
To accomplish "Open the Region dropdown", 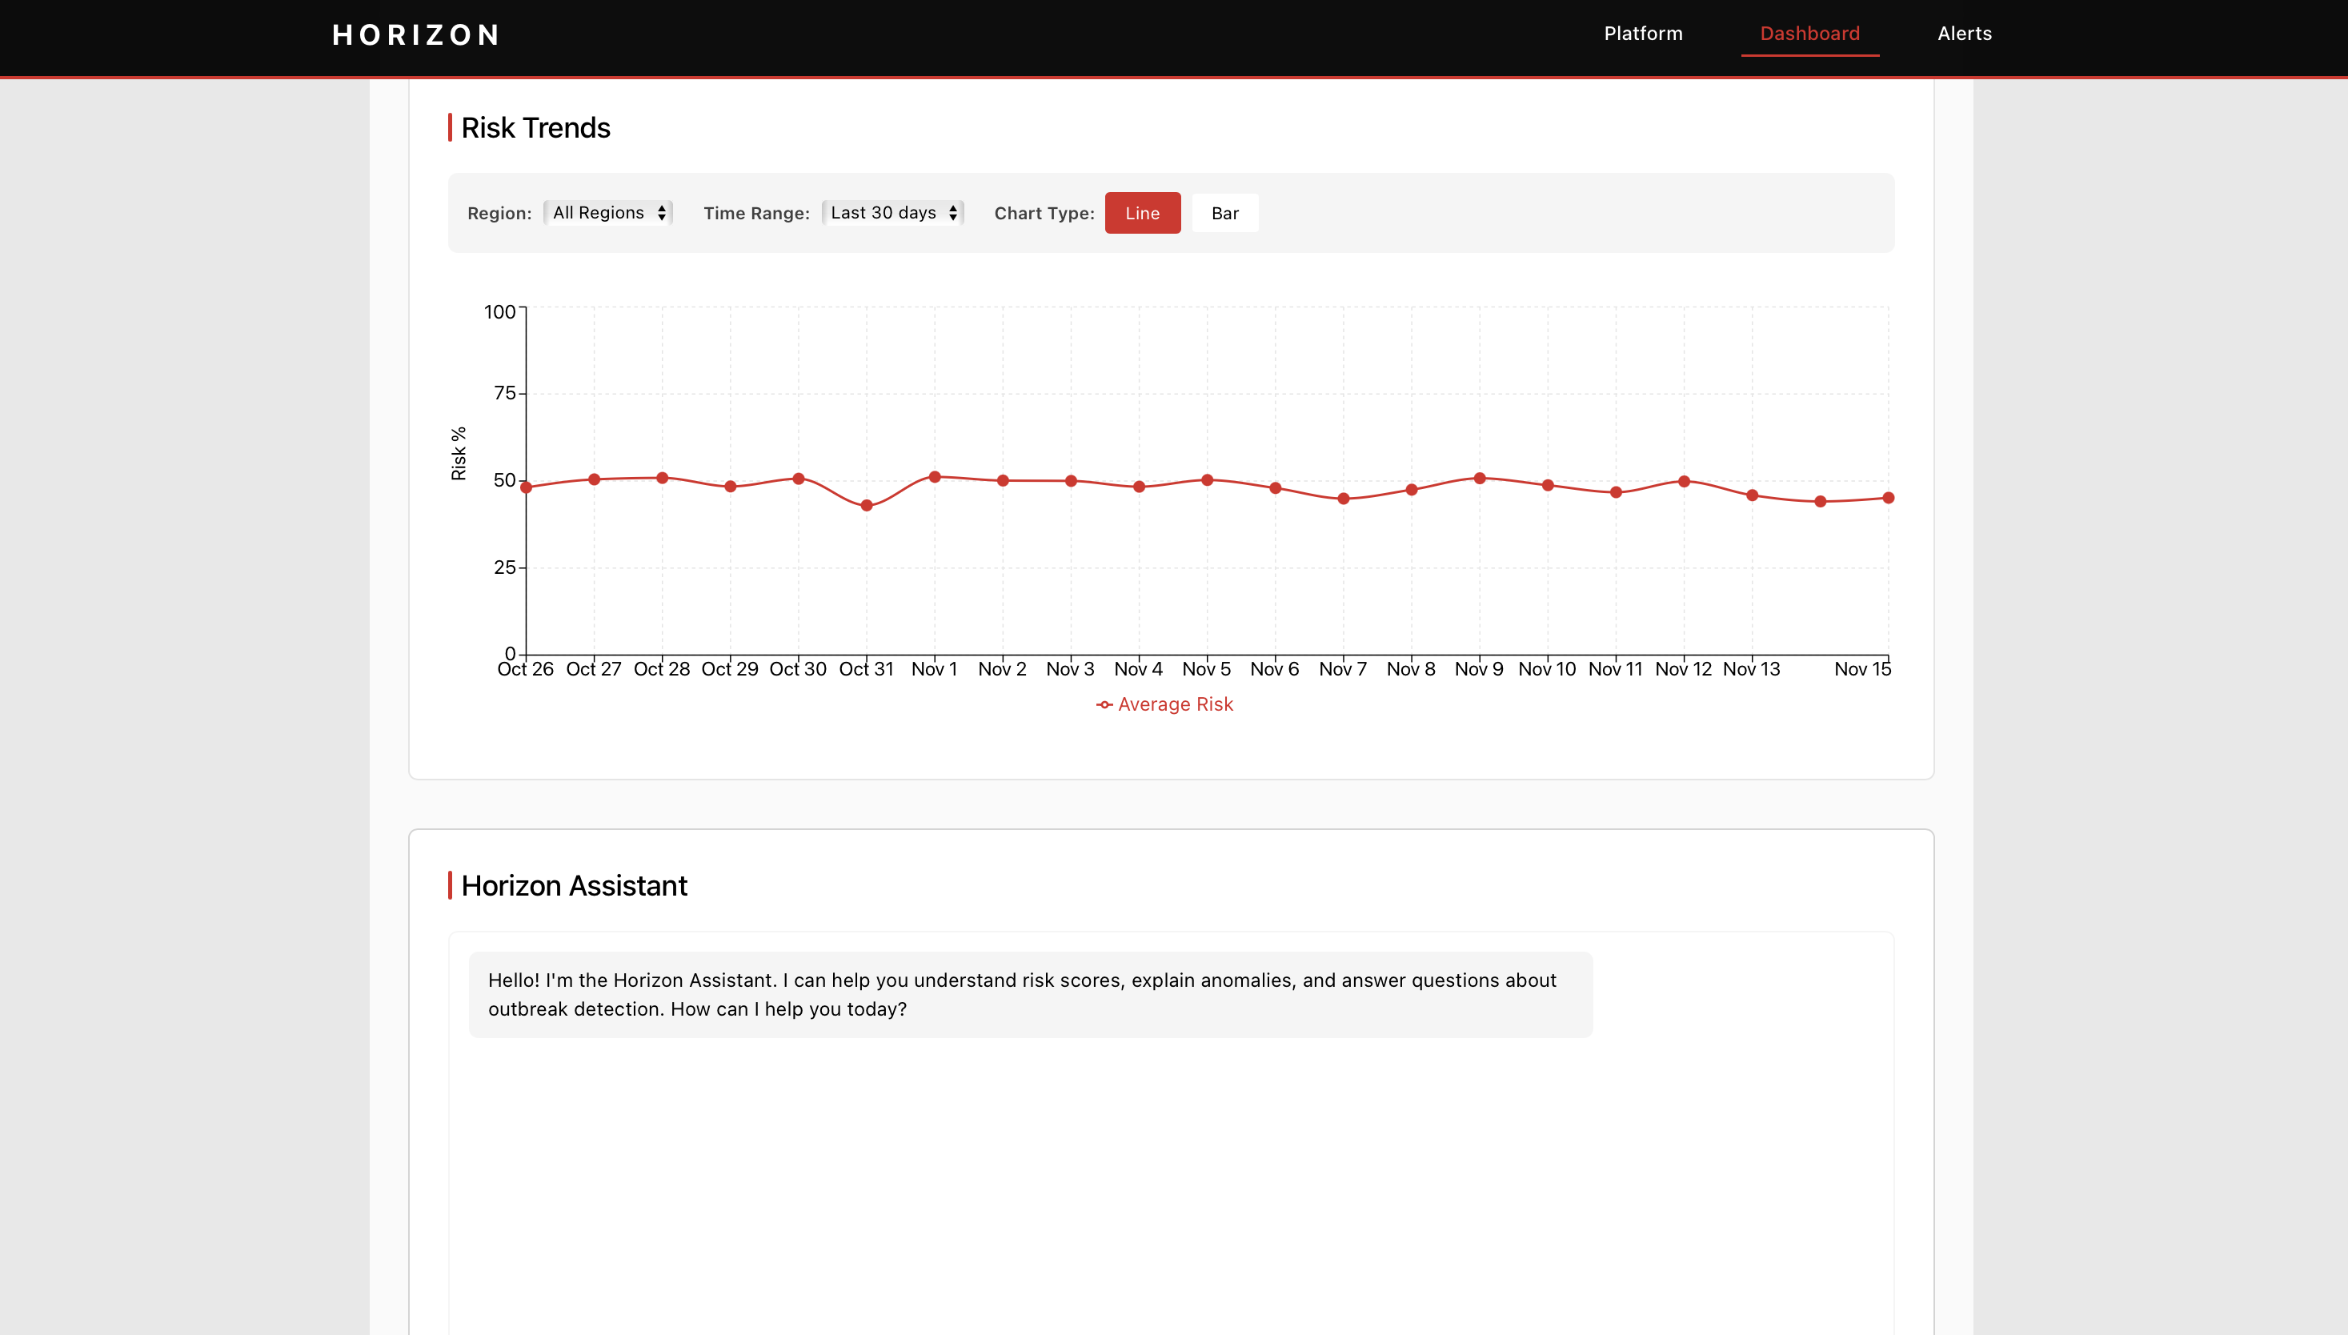I will pyautogui.click(x=609, y=213).
